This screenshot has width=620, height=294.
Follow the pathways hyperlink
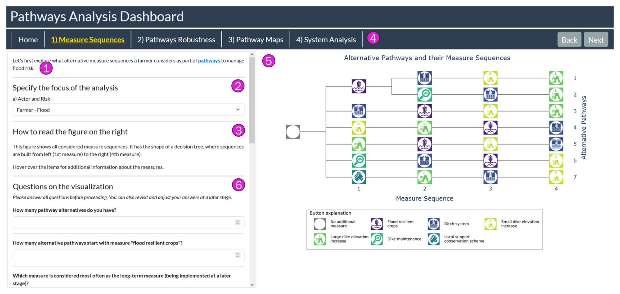(209, 61)
